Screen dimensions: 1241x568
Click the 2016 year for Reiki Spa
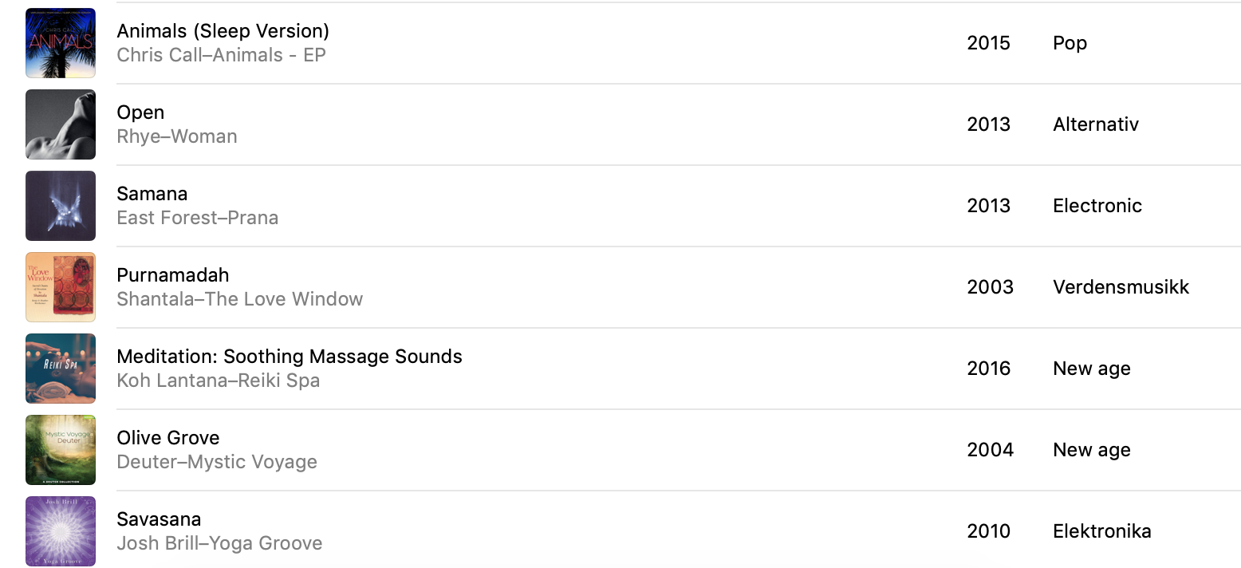tap(989, 369)
